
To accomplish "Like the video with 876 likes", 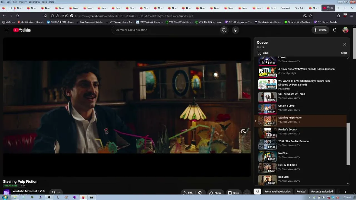I will (x=187, y=193).
